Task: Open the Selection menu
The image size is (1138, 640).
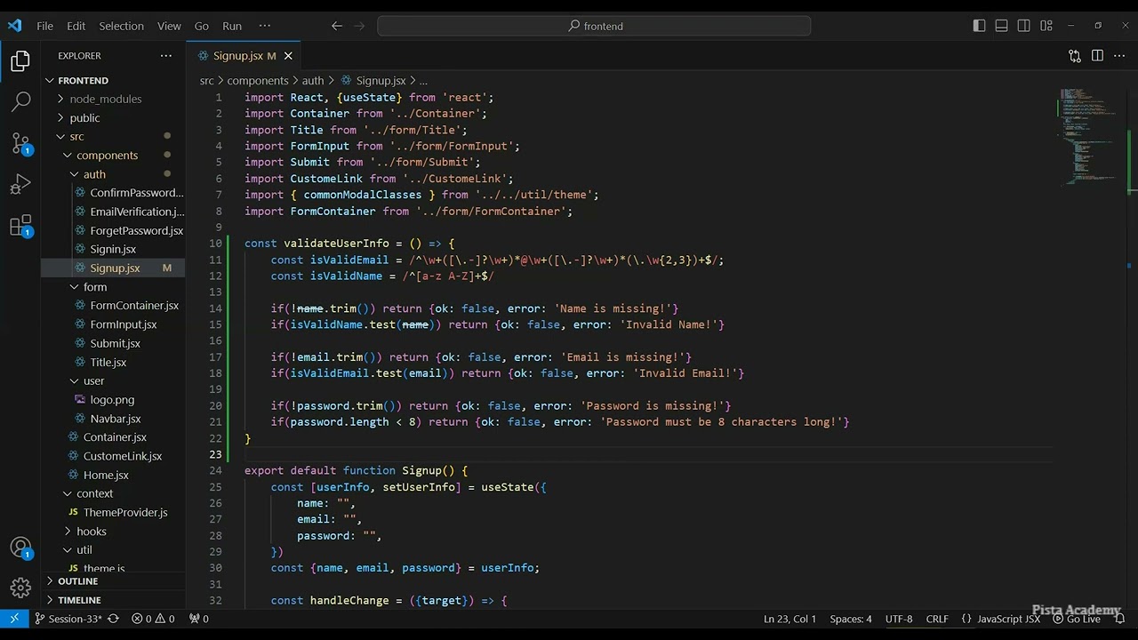Action: click(121, 26)
